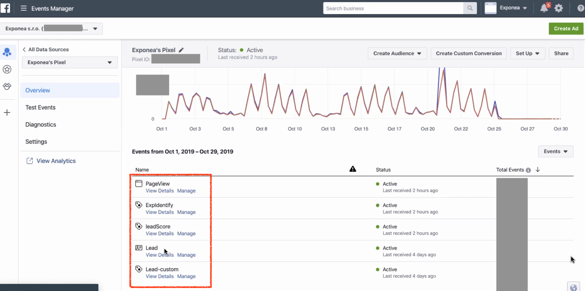
Task: Click the Oct 20 chart date label
Action: tap(428, 129)
